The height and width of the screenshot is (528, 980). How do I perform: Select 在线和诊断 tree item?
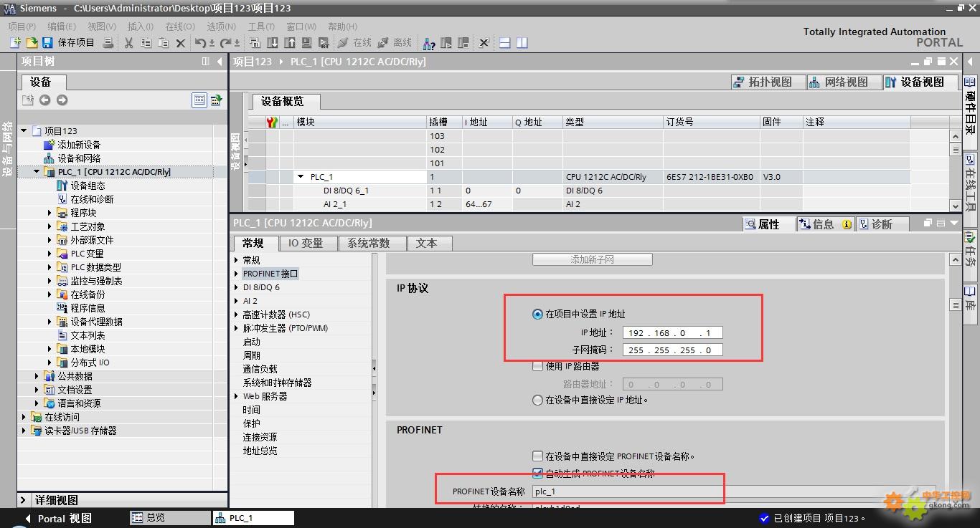pyautogui.click(x=92, y=199)
